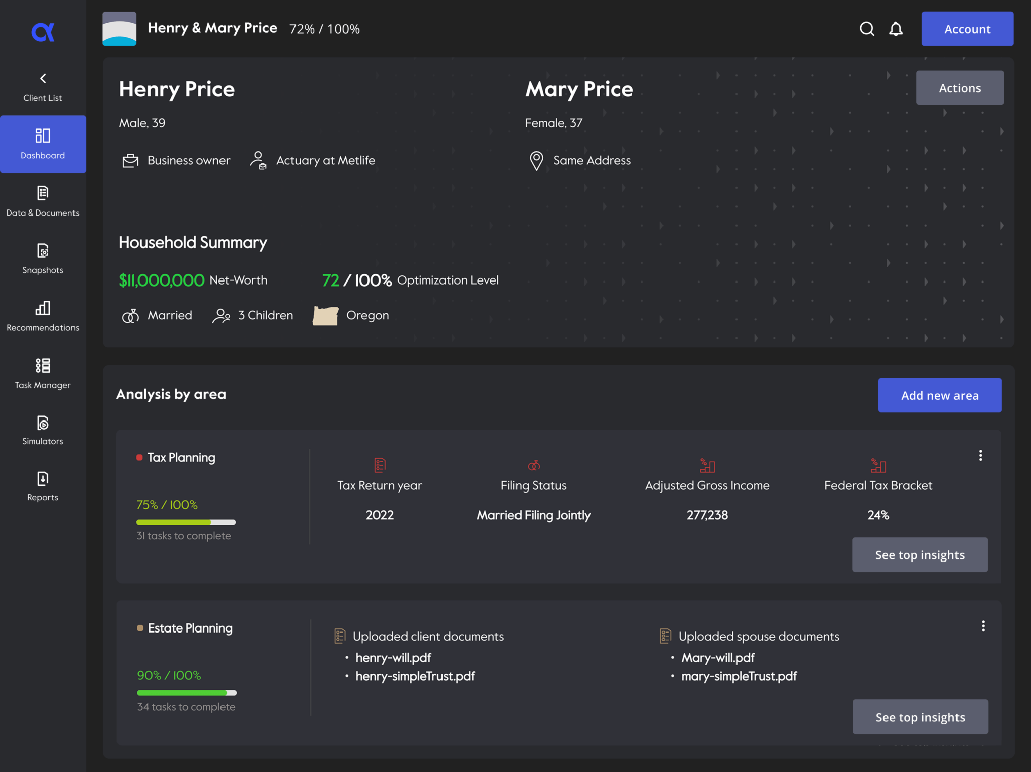Image resolution: width=1031 pixels, height=772 pixels.
Task: Go to the Client List section
Action: [x=42, y=88]
